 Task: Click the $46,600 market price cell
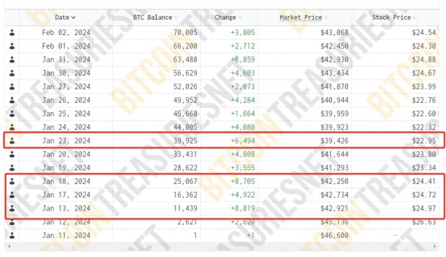tap(334, 236)
